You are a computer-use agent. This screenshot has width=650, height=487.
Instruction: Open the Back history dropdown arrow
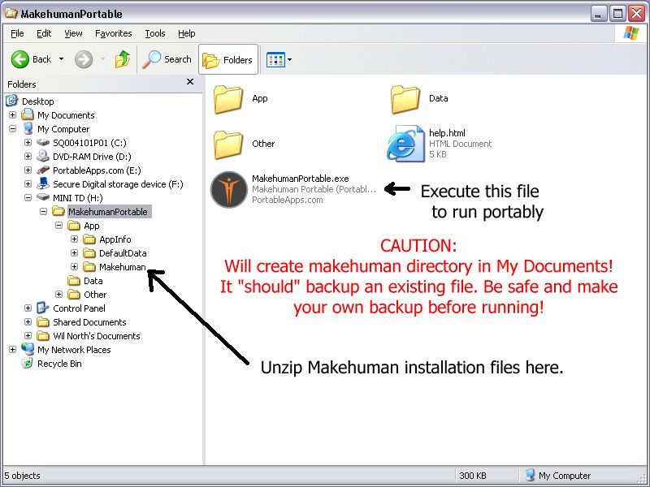point(61,59)
